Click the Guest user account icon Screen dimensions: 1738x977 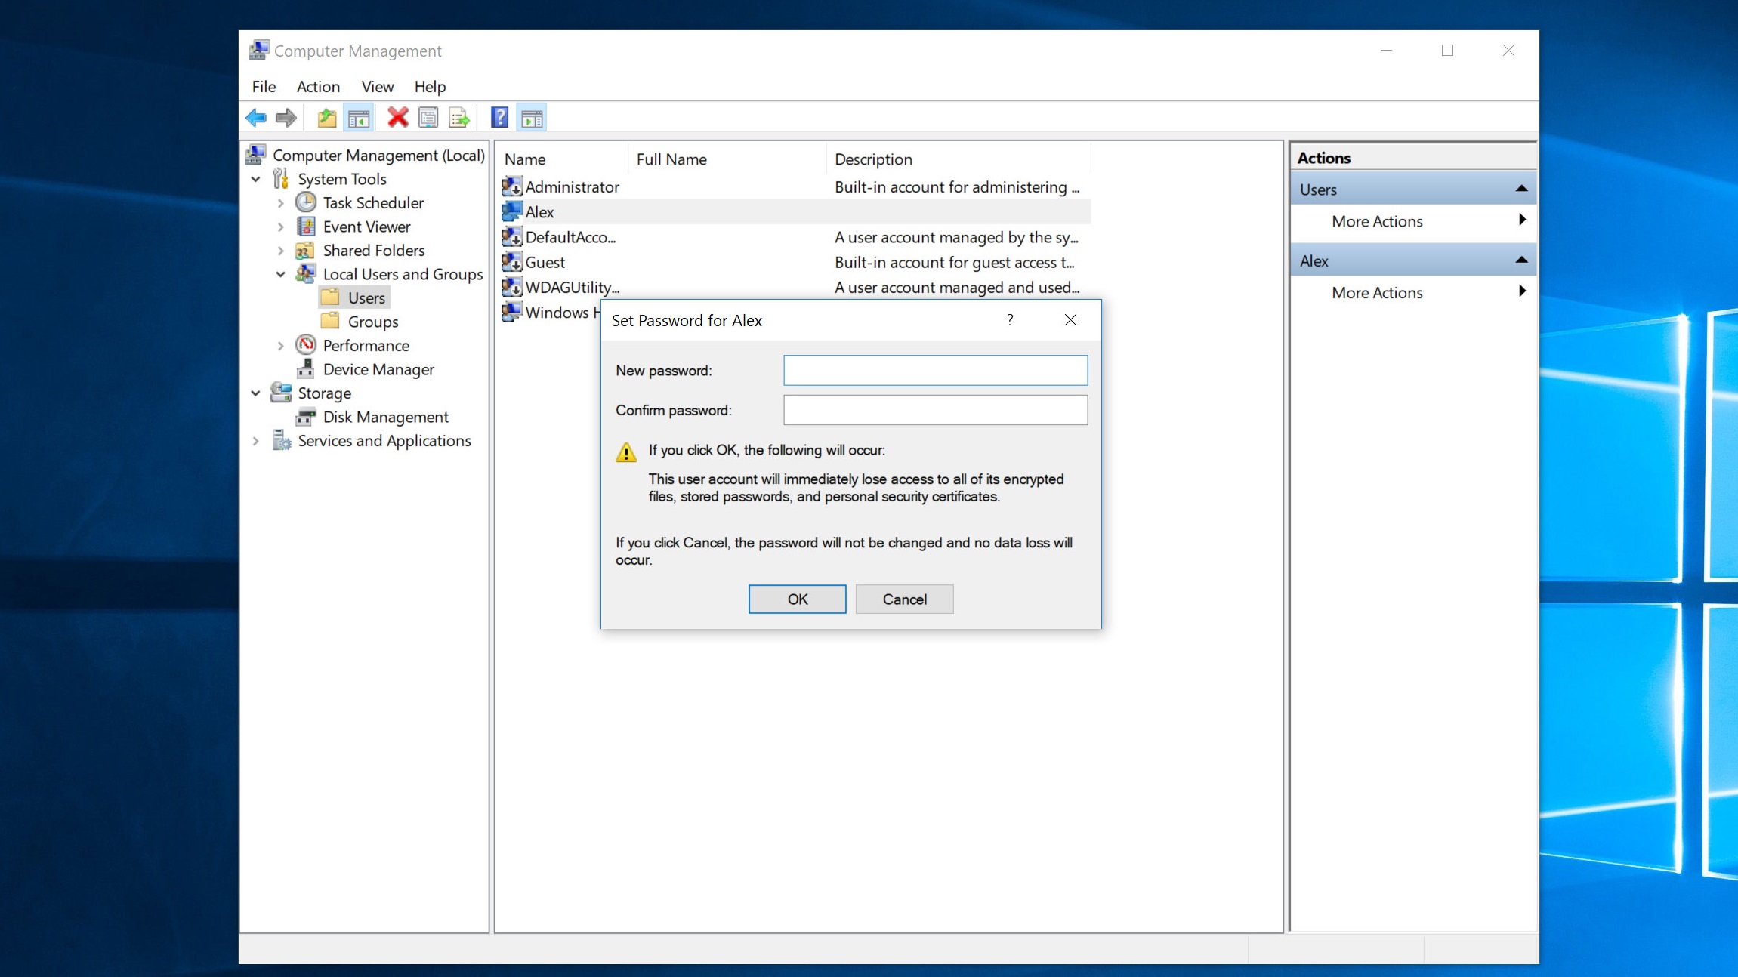pyautogui.click(x=511, y=261)
